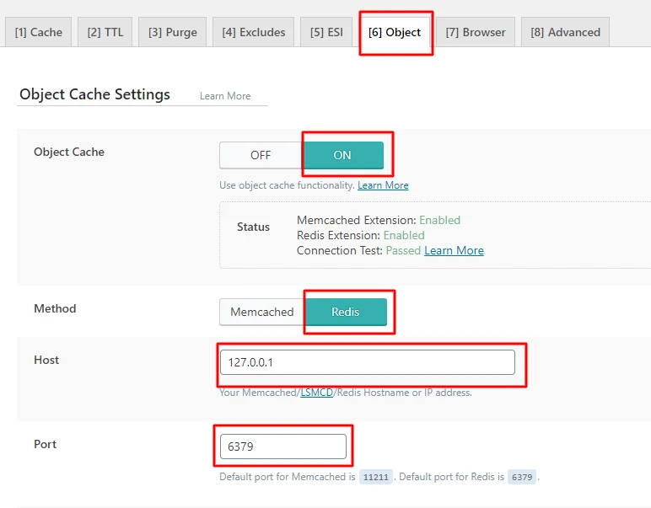Click the Connection Test Passed status text

point(403,250)
